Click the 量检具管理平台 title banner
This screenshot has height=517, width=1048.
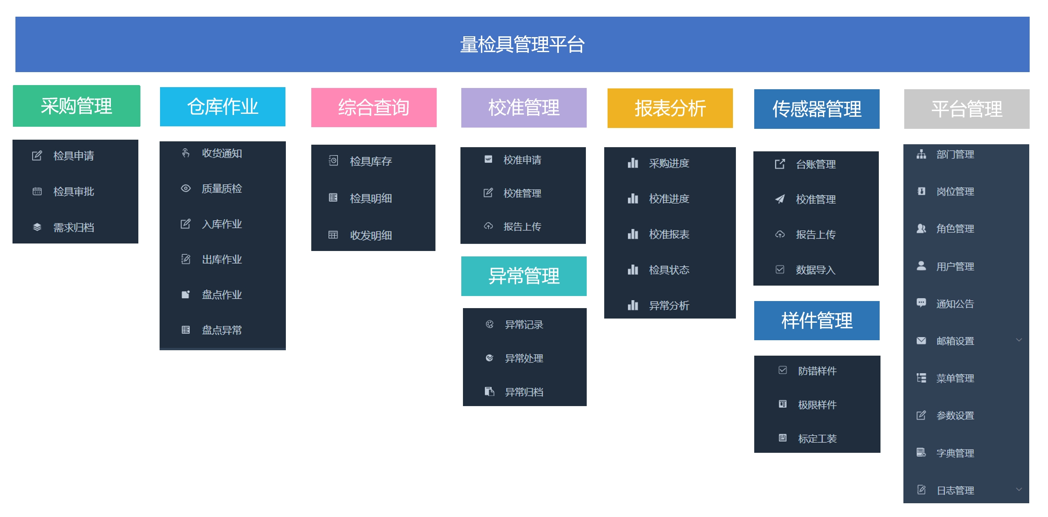point(523,45)
